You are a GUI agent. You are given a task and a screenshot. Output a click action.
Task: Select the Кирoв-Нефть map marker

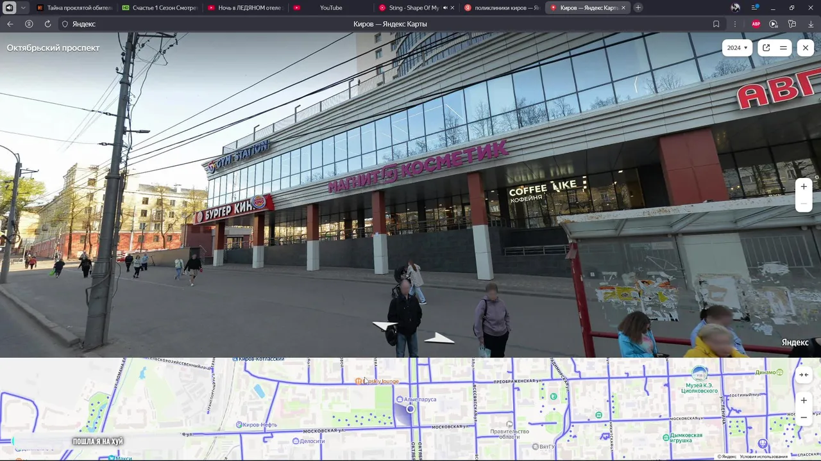coord(256,425)
